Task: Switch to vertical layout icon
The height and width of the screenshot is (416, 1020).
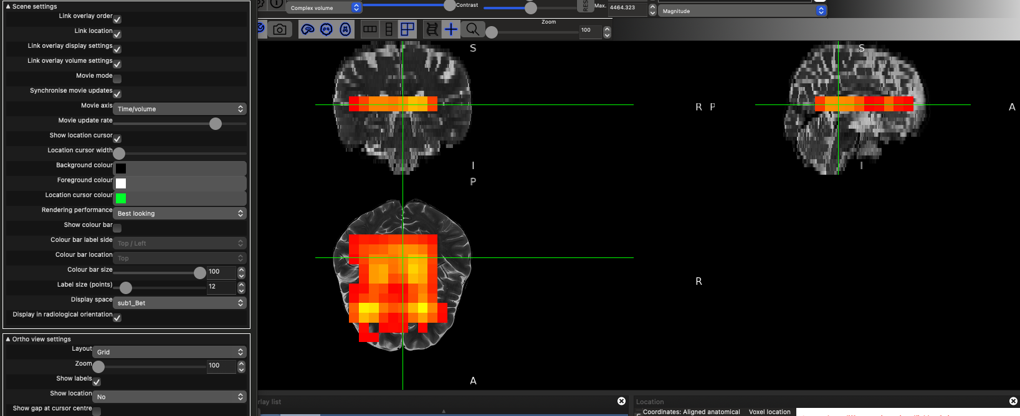Action: (x=389, y=29)
